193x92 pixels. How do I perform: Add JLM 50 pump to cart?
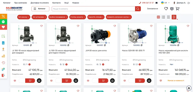(x=103, y=81)
